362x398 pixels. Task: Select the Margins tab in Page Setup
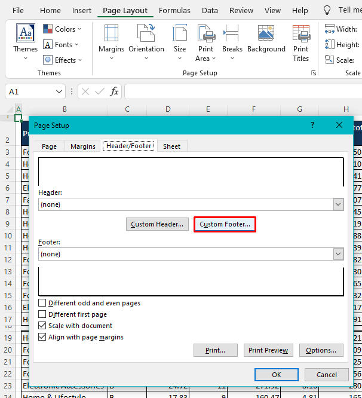tap(83, 146)
